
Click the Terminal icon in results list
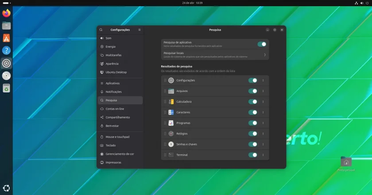(x=171, y=155)
